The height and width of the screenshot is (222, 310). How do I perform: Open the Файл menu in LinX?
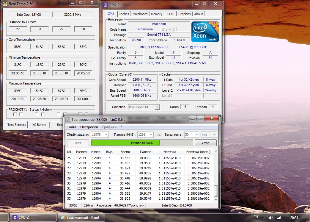click(72, 127)
